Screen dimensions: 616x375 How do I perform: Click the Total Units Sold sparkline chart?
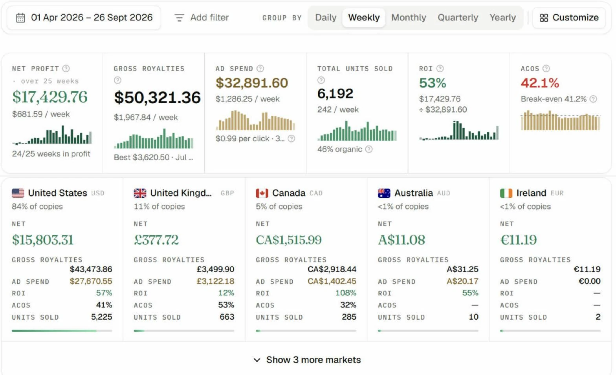point(357,131)
